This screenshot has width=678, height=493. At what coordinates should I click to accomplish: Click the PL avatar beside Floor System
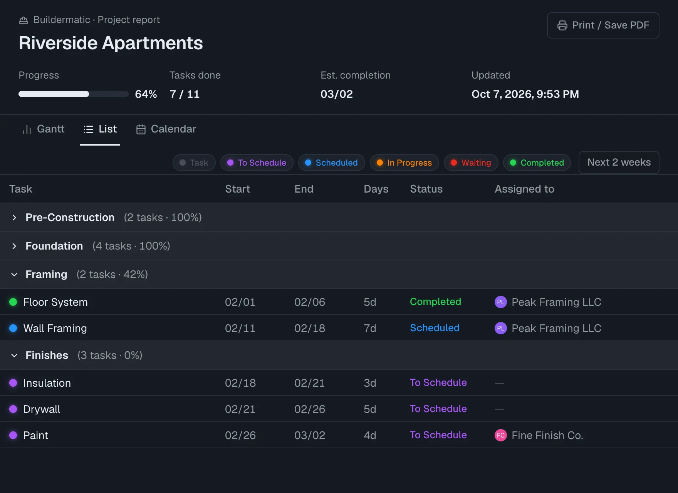[x=500, y=302]
